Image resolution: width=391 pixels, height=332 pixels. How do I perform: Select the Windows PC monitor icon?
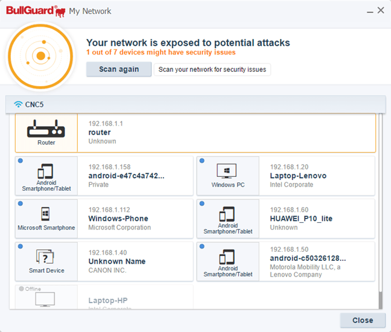point(227,170)
